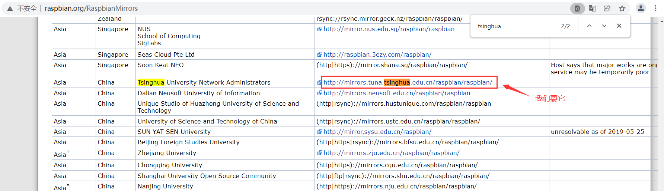Click 'Asia' in the Seas Cloud row
Viewport: 664px width, 191px height.
(60, 55)
